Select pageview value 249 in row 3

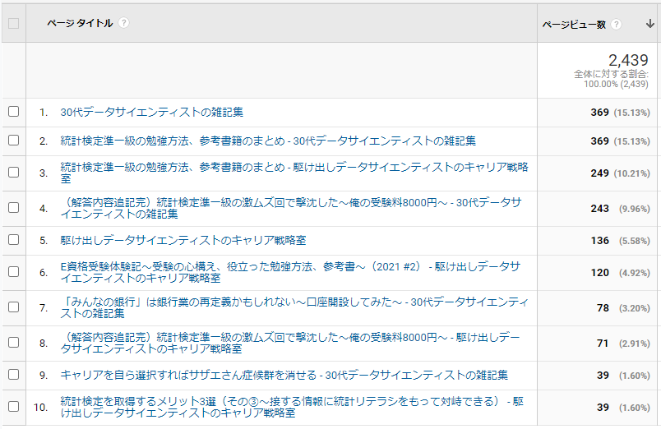[x=599, y=173]
